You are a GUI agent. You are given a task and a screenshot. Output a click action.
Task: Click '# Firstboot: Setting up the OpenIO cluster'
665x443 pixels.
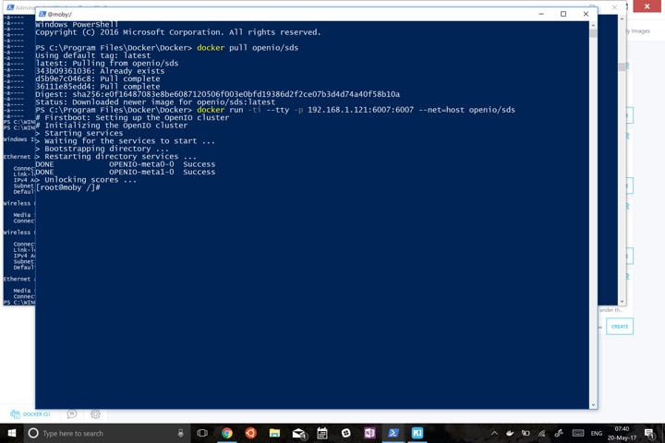132,117
